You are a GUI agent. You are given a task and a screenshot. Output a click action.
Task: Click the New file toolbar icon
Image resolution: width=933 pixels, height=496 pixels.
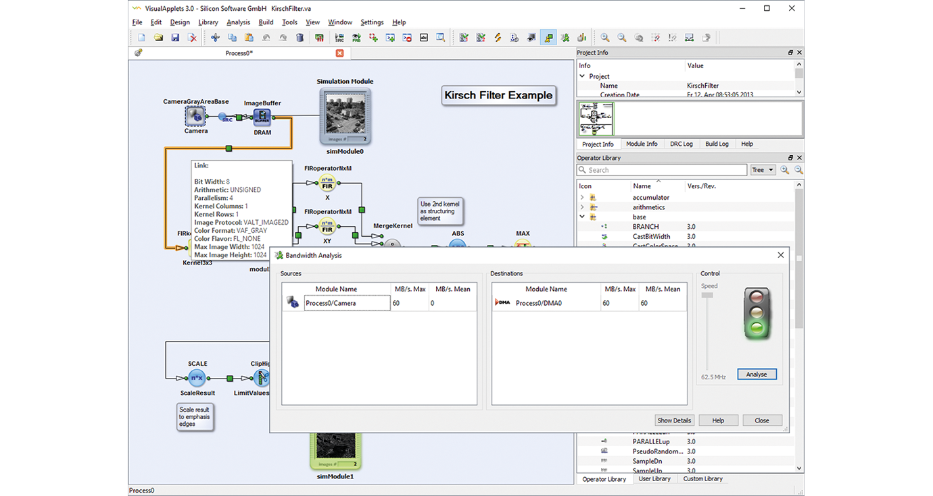[141, 38]
